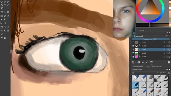Viewport: 171px width, 96px height.
Task: Choose the eraser brush preset
Action: (135, 78)
